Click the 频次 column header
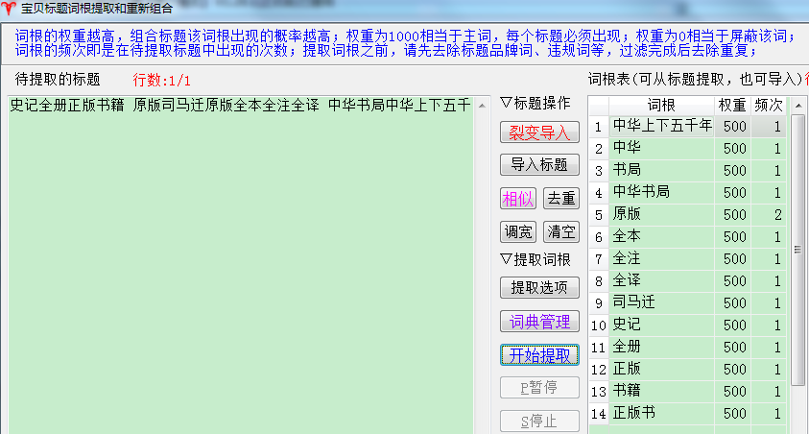The width and height of the screenshot is (809, 434). 768,104
